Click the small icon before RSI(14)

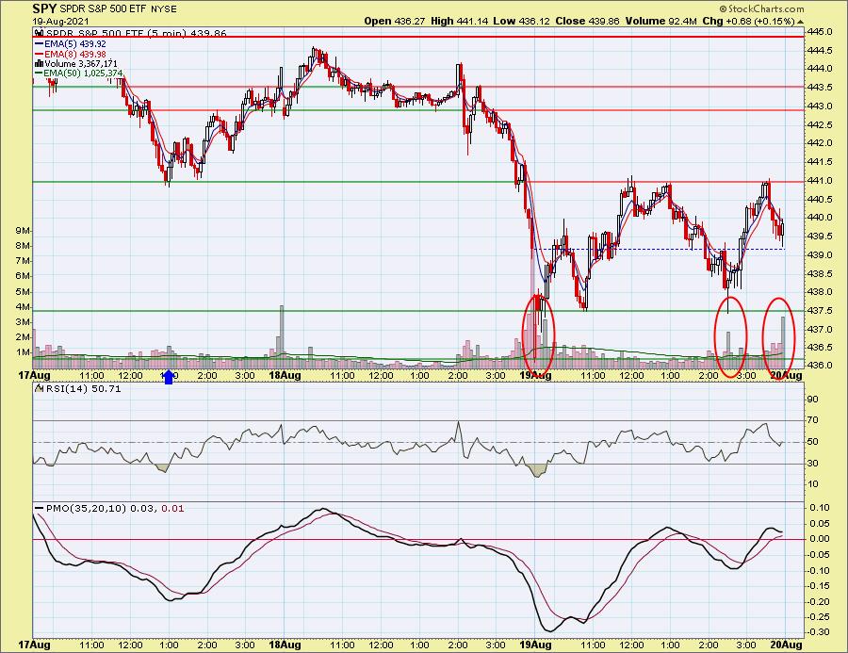(x=39, y=388)
